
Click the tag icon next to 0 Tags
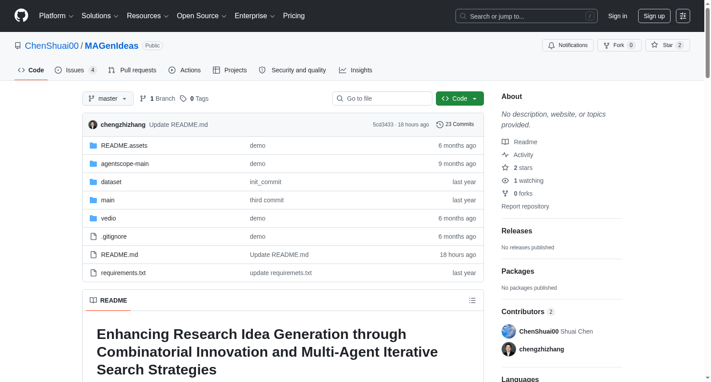pos(183,98)
